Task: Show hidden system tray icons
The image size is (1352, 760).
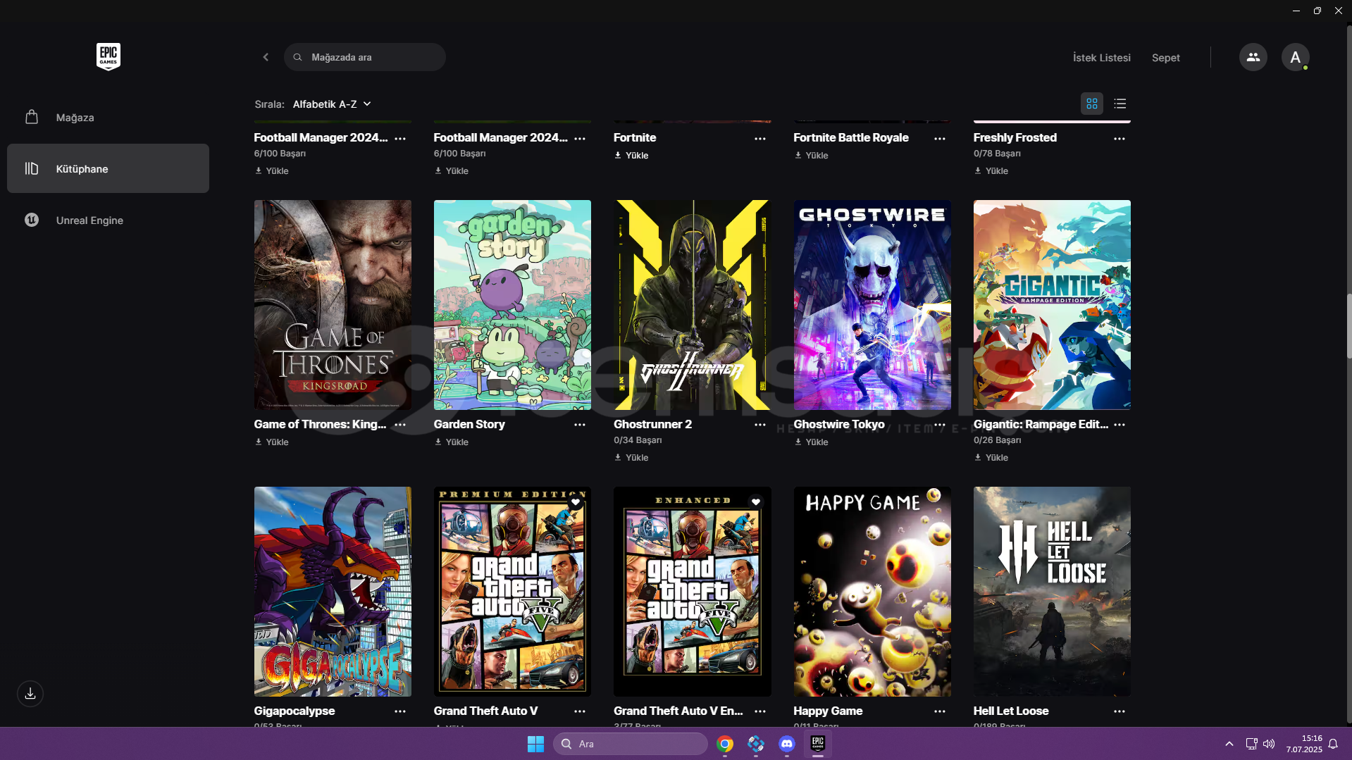Action: 1229,744
